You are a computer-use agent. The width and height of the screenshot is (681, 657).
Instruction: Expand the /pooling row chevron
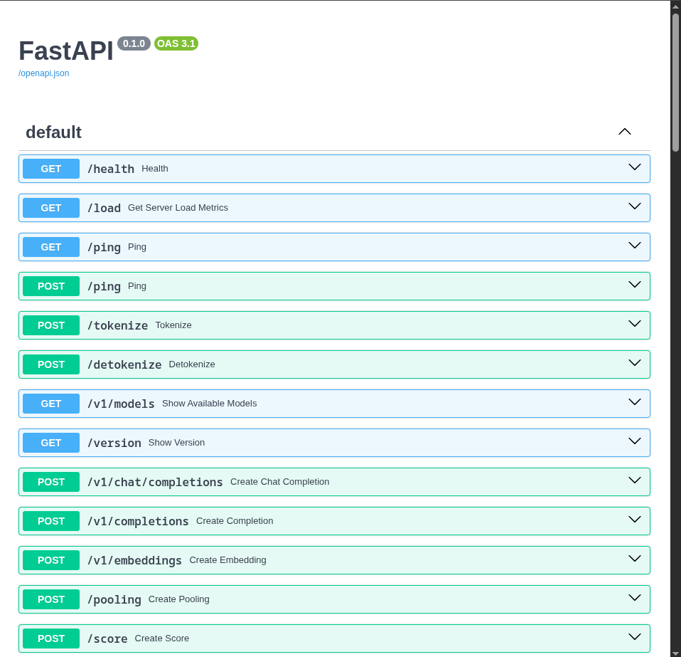tap(635, 598)
